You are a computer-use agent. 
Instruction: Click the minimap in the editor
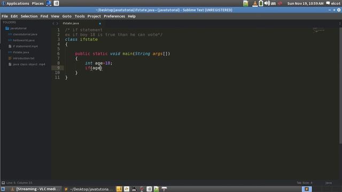[x=318, y=30]
